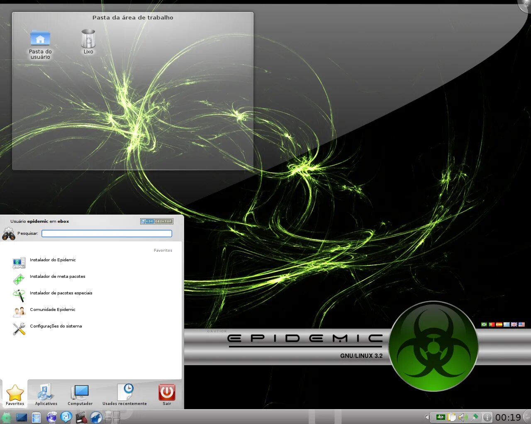The image size is (531, 424).
Task: Open the panel toolbox beside clock
Action: pos(527,417)
